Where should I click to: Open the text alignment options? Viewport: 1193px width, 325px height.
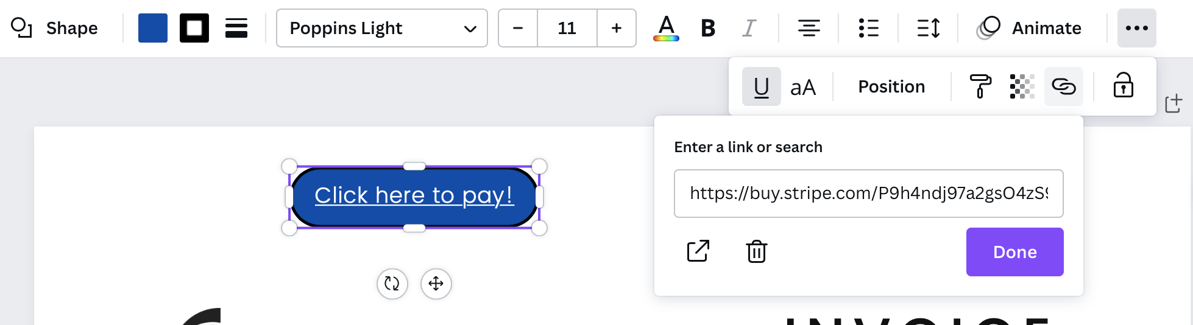[809, 28]
